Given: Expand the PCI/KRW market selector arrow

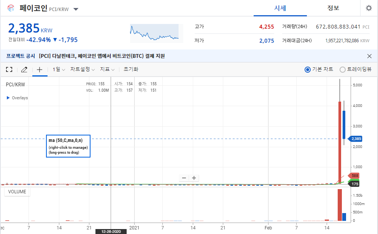Looking at the screenshot, I should [76, 10].
